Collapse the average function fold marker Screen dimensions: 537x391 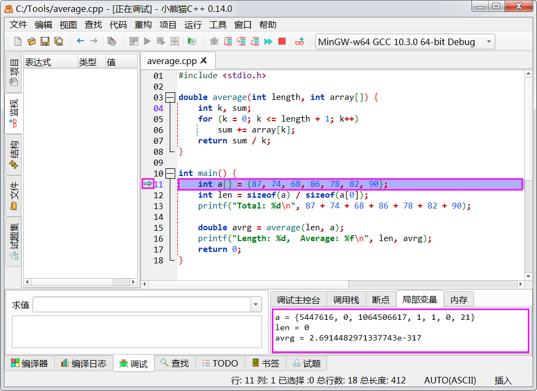click(x=170, y=97)
